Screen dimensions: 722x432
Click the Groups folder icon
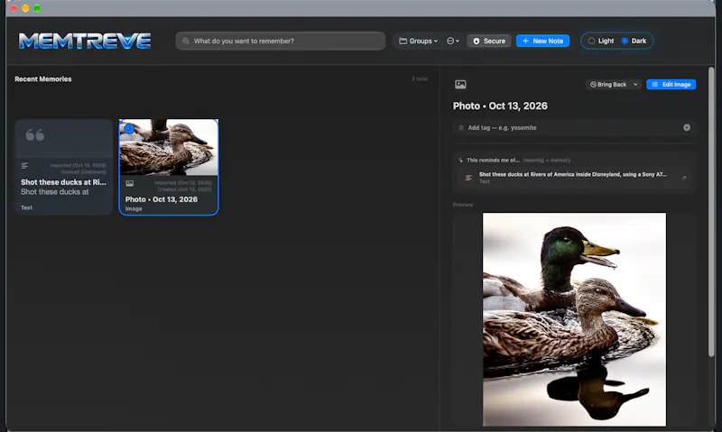pyautogui.click(x=403, y=41)
